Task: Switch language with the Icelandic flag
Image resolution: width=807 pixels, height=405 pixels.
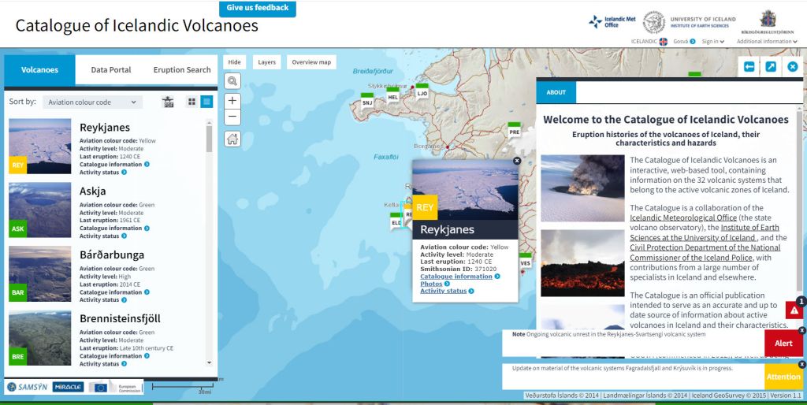Action: (x=664, y=42)
